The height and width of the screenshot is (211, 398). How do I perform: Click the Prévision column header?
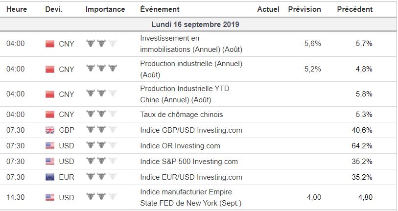[304, 9]
